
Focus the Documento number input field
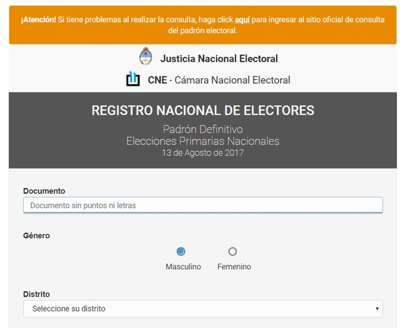[203, 206]
